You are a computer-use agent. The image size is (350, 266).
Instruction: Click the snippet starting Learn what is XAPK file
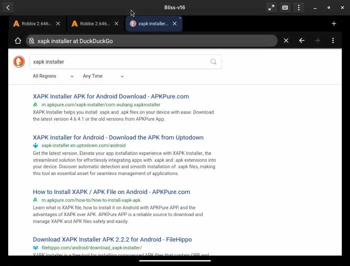tap(118, 214)
